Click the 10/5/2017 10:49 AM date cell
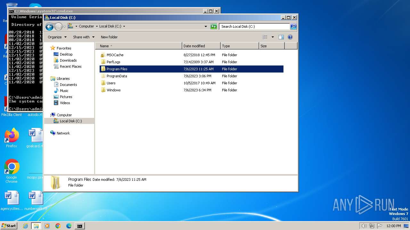 (199, 83)
